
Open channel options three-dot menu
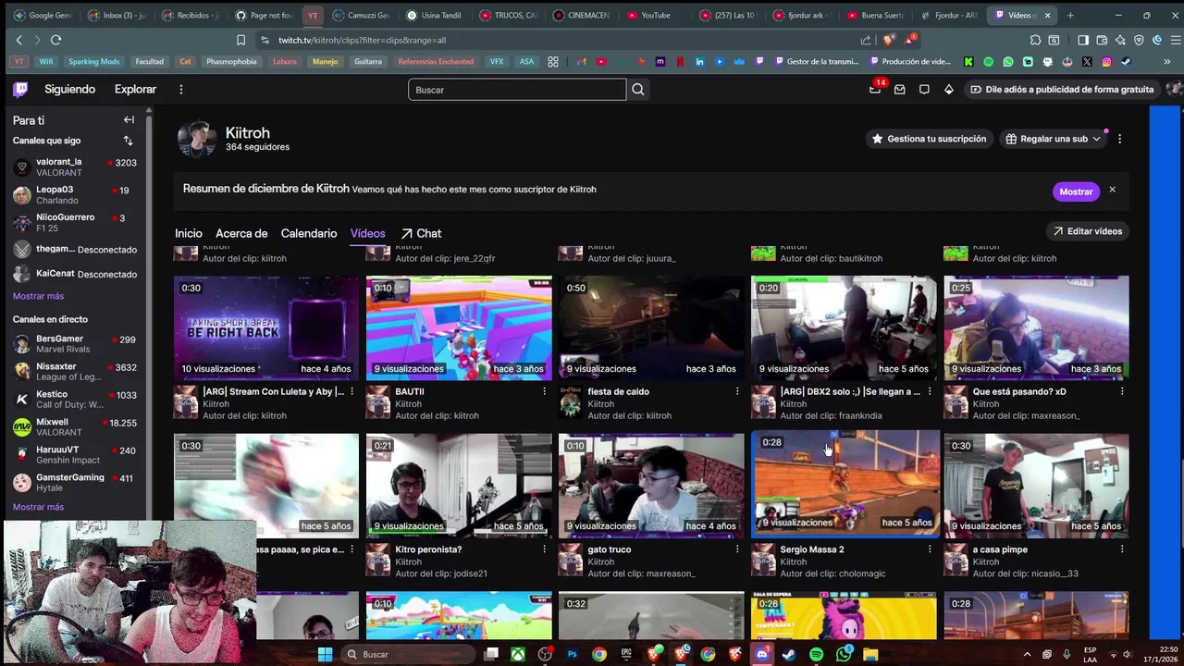pos(1119,139)
